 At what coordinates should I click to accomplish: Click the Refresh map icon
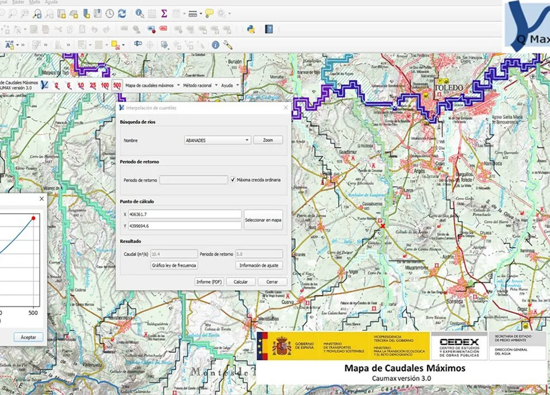point(121,13)
